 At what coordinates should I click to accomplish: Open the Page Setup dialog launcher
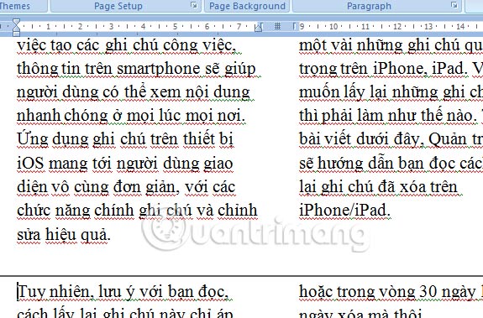pyautogui.click(x=194, y=5)
